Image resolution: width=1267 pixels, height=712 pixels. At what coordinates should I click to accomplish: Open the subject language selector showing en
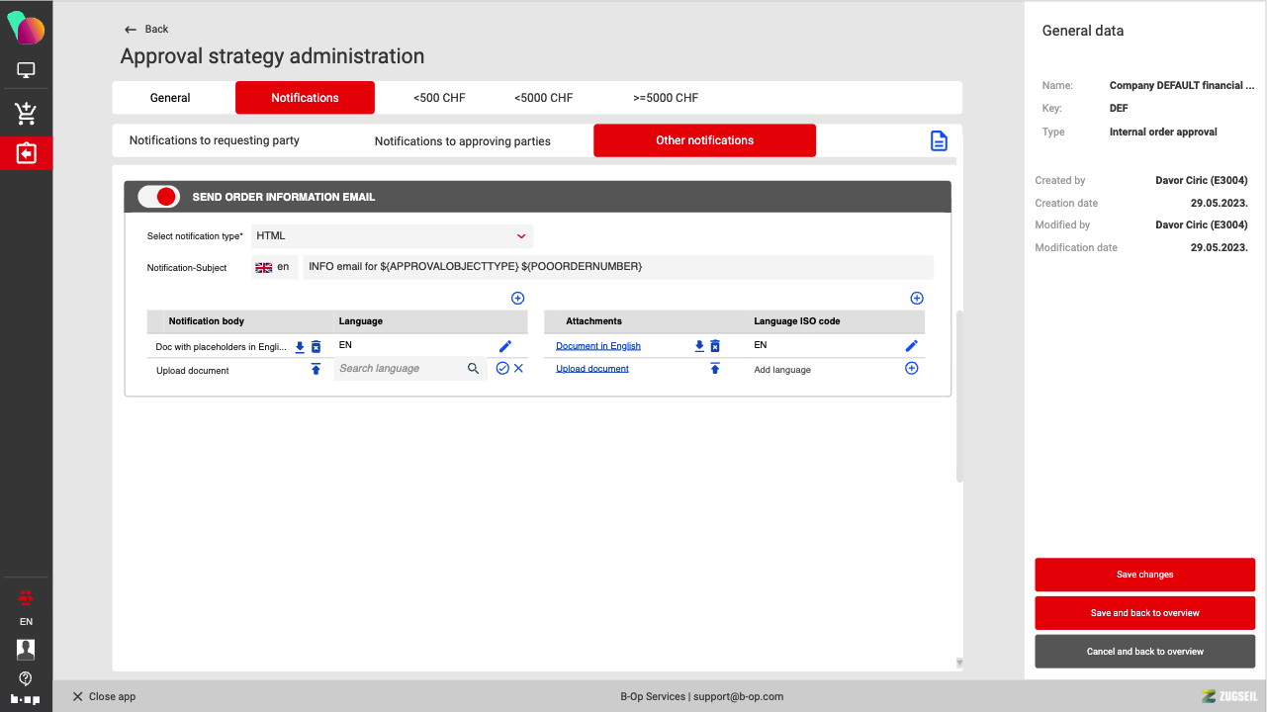tap(274, 267)
